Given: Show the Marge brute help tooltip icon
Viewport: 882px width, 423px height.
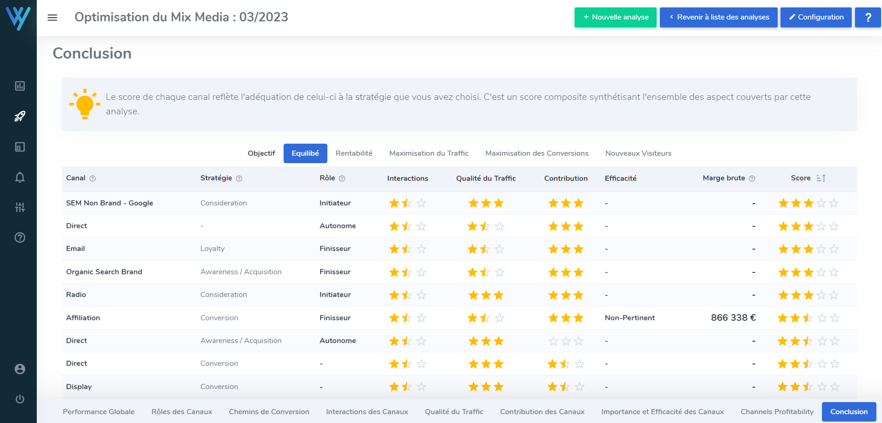Looking at the screenshot, I should click(x=752, y=178).
